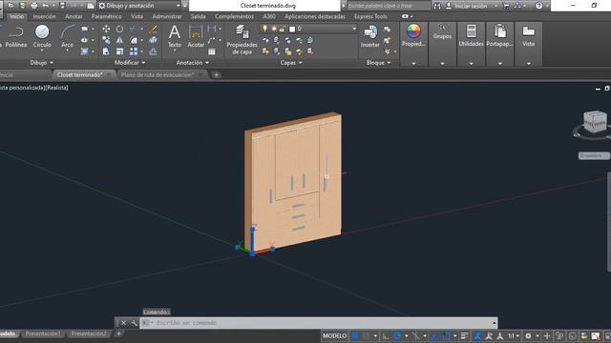This screenshot has height=343, width=611.
Task: Click the search keyword input field
Action: (388, 6)
